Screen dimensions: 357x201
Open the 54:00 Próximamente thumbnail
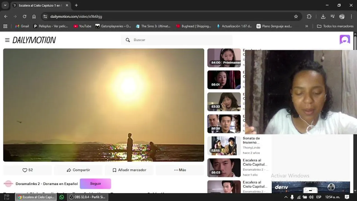tap(224, 58)
